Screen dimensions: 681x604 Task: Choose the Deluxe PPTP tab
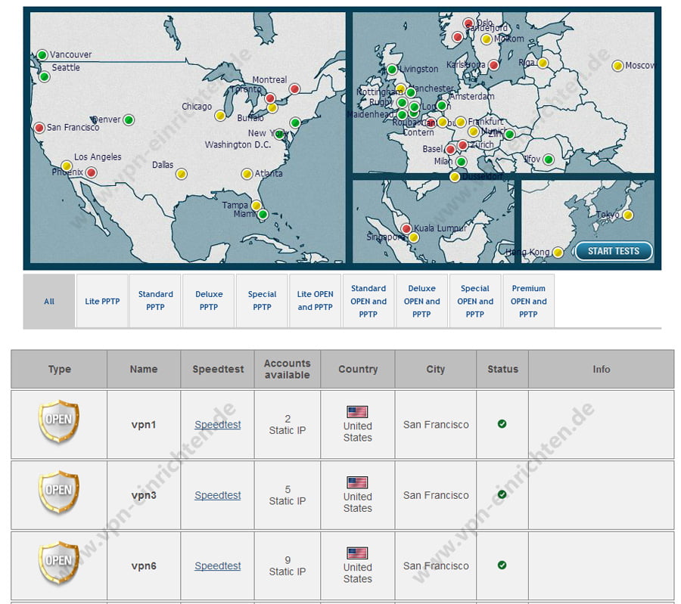click(209, 301)
